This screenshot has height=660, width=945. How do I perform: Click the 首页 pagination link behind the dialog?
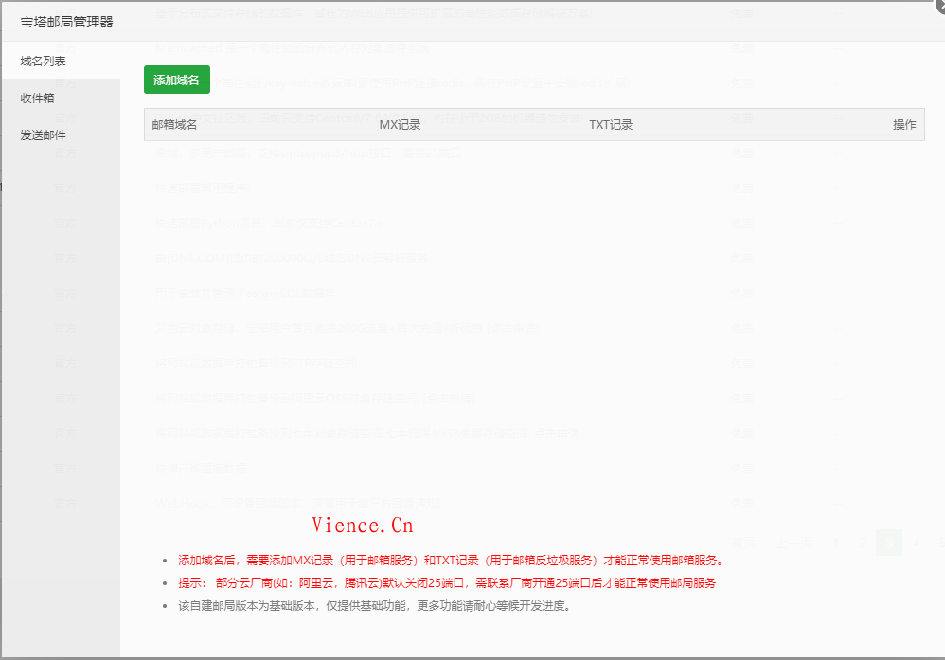tap(744, 542)
